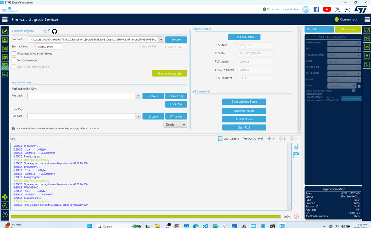Open the X social media icon
The width and height of the screenshot is (371, 228).
click(x=338, y=9)
